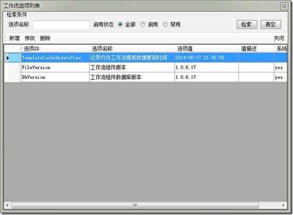Click the yes cell in DbVersion row

(280, 77)
